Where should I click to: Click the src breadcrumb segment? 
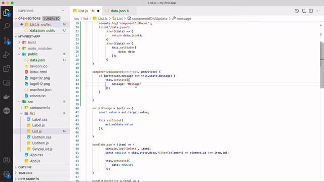[x=76, y=19]
